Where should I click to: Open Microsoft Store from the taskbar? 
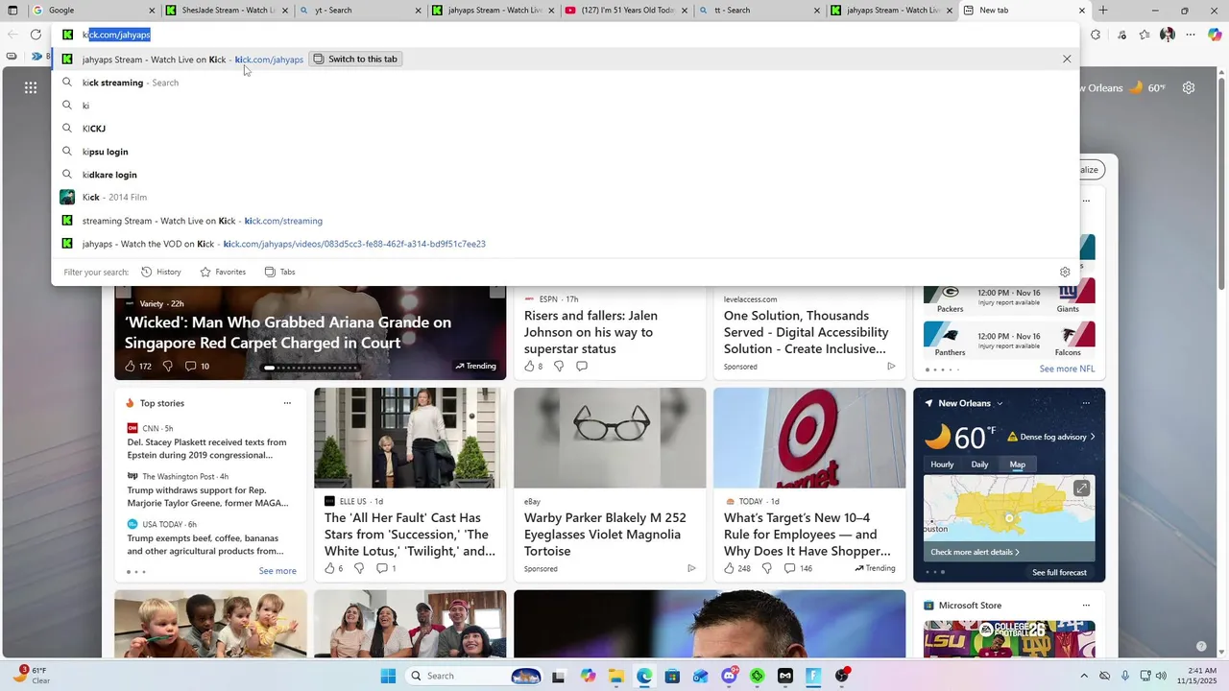(672, 676)
